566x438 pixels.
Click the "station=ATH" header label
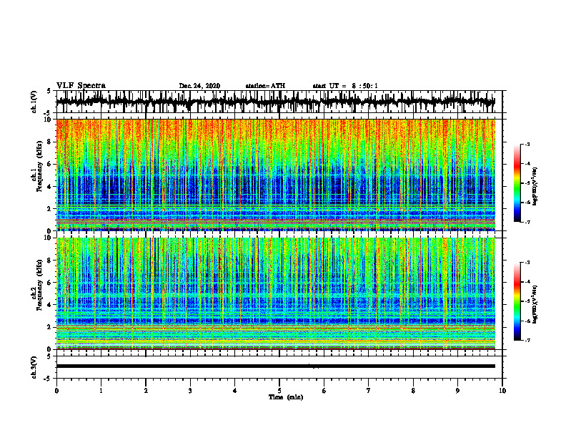click(x=265, y=86)
